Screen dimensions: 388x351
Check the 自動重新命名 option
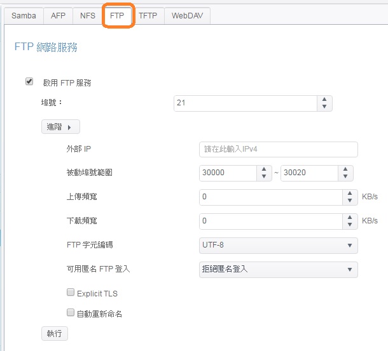(71, 312)
